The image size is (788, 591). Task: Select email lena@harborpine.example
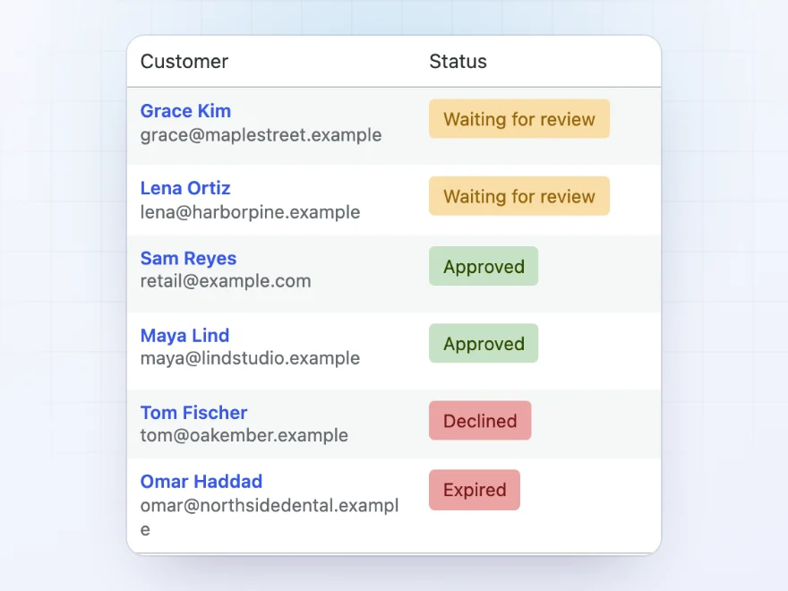(250, 212)
